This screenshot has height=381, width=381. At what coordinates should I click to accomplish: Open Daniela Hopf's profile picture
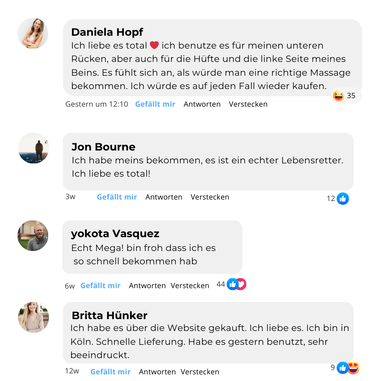[33, 33]
